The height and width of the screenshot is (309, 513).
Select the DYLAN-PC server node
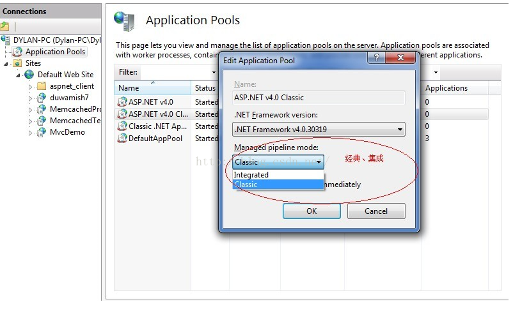tap(57, 40)
